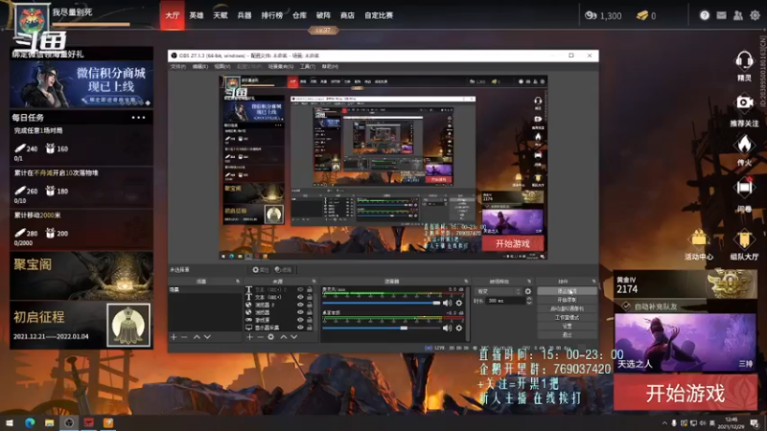Image resolution: width=767 pixels, height=431 pixels.
Task: Pop out the 来源 dock panel icon
Action: pos(314,282)
